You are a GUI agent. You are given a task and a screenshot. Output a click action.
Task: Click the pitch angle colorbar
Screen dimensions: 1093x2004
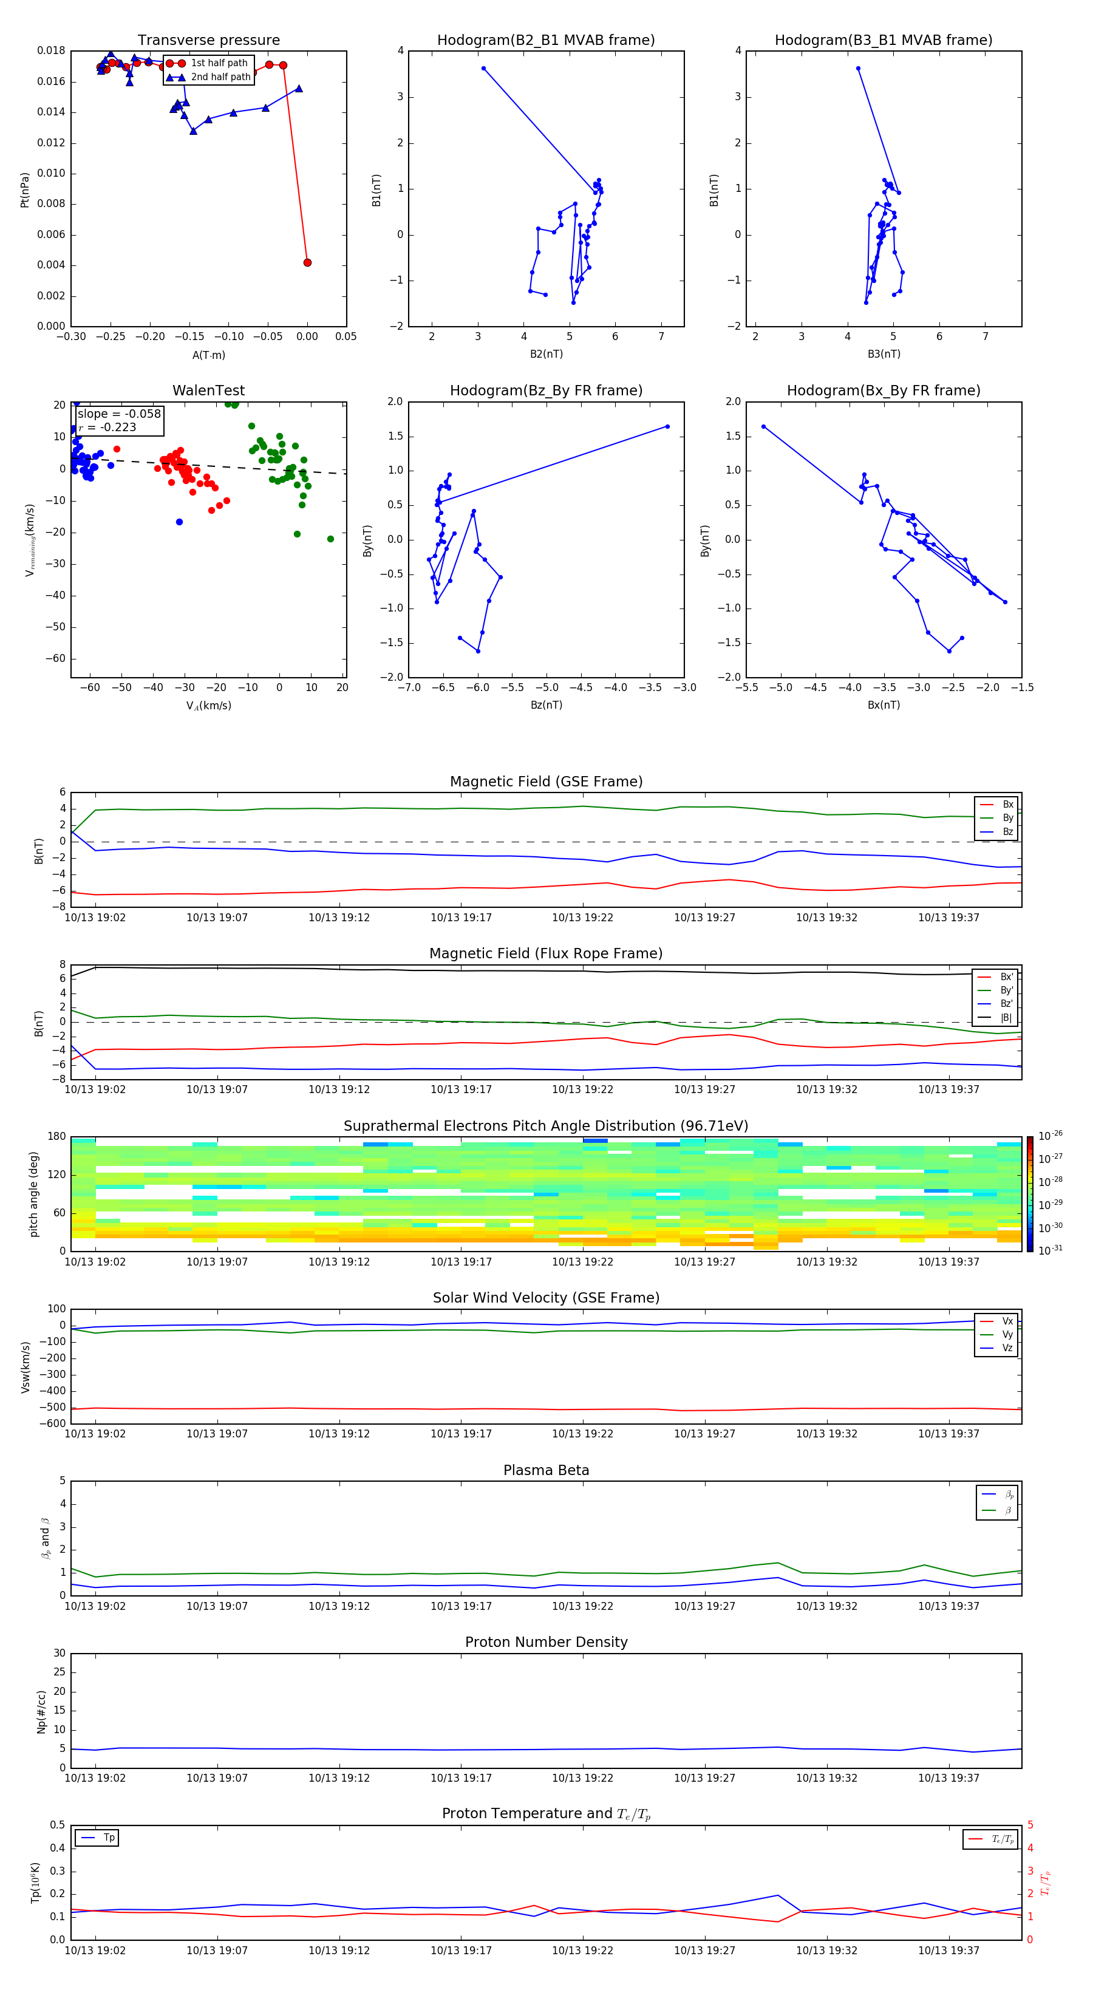[1030, 1194]
